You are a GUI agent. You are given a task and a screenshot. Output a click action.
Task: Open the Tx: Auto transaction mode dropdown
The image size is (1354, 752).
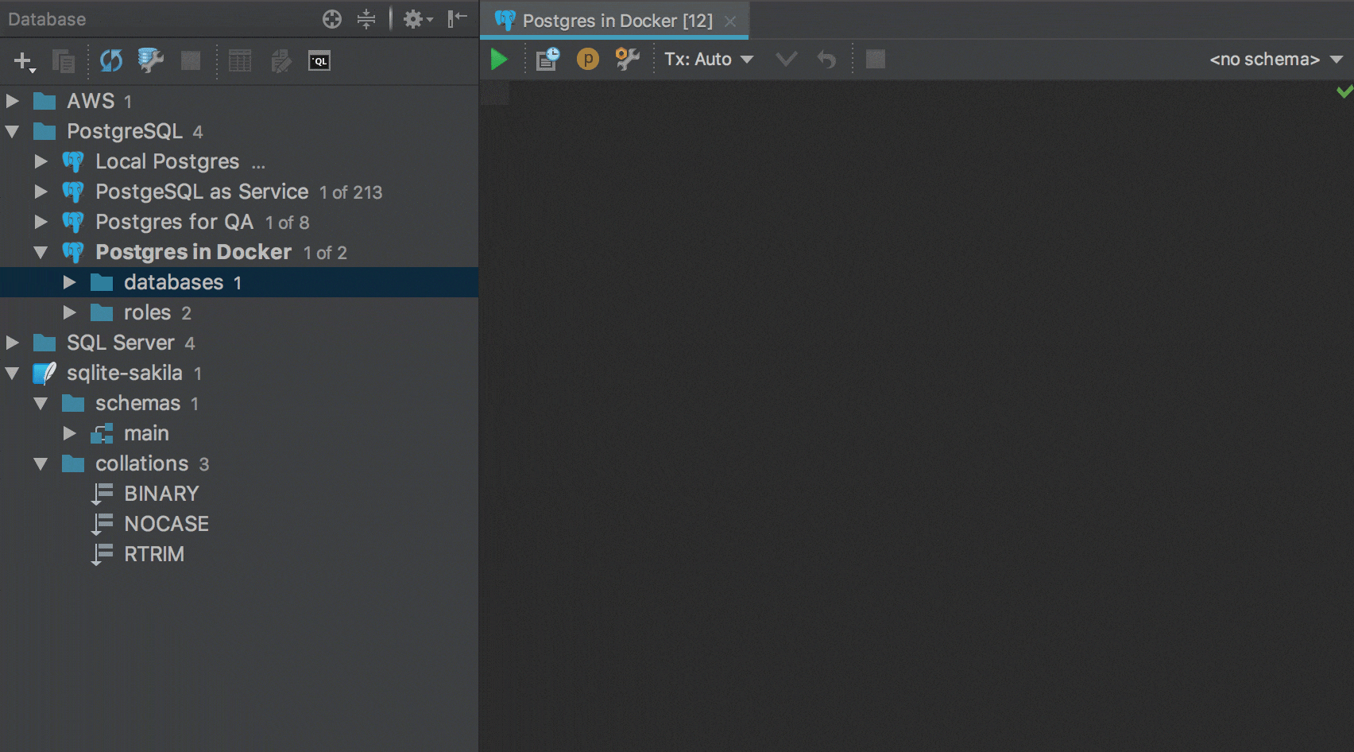coord(707,59)
